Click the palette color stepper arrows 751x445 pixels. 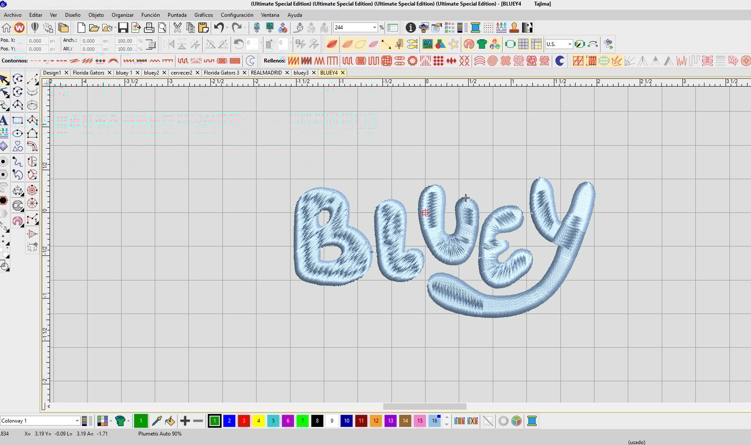[447, 421]
